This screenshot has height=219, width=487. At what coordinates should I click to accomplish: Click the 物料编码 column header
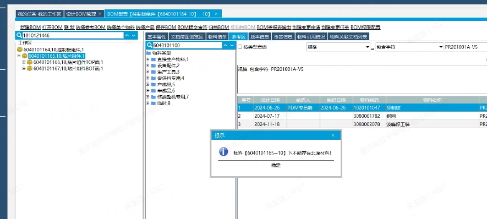point(369,100)
